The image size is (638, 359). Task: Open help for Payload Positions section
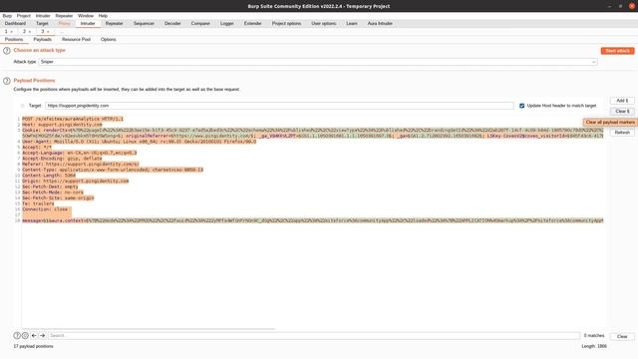pos(7,81)
